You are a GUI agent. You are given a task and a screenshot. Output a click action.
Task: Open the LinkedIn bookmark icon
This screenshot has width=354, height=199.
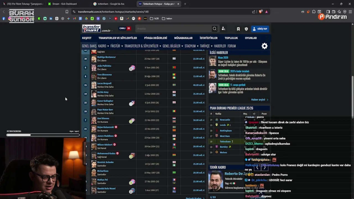pos(51,19)
